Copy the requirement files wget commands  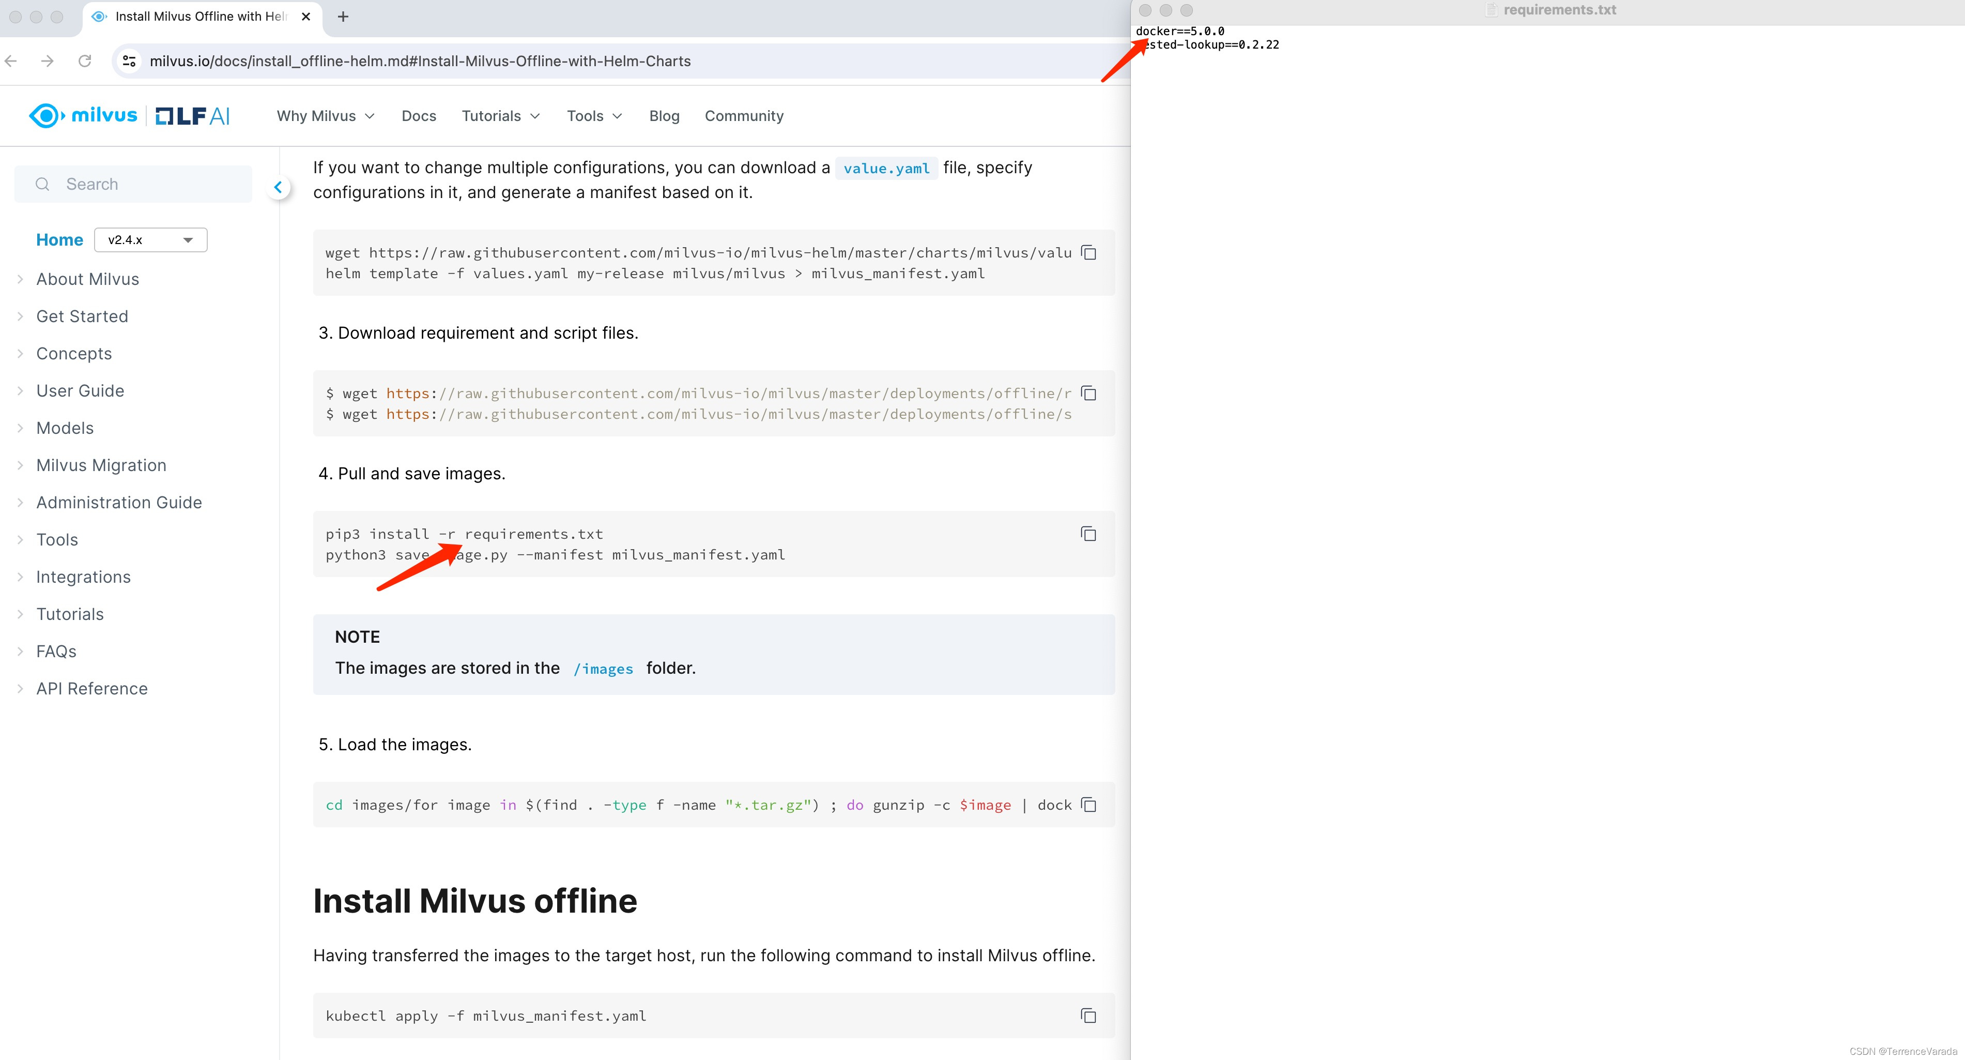point(1088,393)
